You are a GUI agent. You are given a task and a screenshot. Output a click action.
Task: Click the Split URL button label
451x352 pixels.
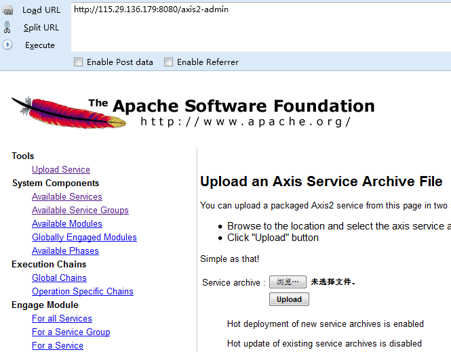point(41,28)
